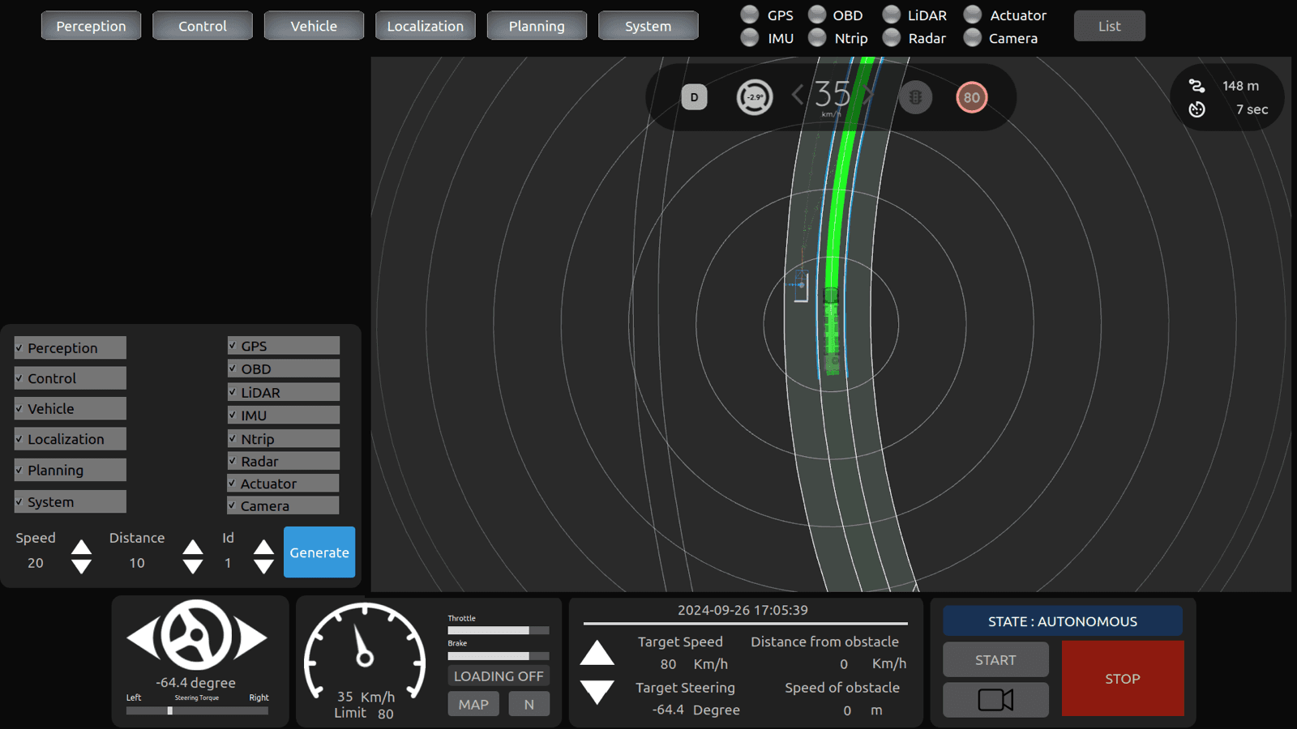Click the 80 speed limit sign icon
Viewport: 1297px width, 729px height.
click(x=971, y=97)
